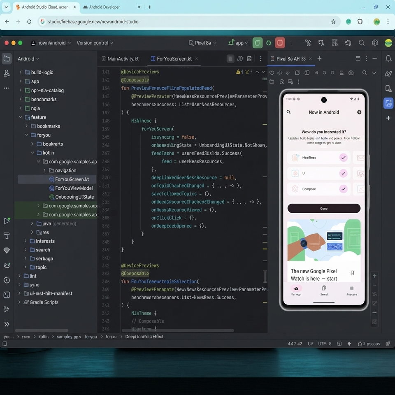Screen dimensions: 395x395
Task: Click the green Run app button
Action: coord(257,43)
